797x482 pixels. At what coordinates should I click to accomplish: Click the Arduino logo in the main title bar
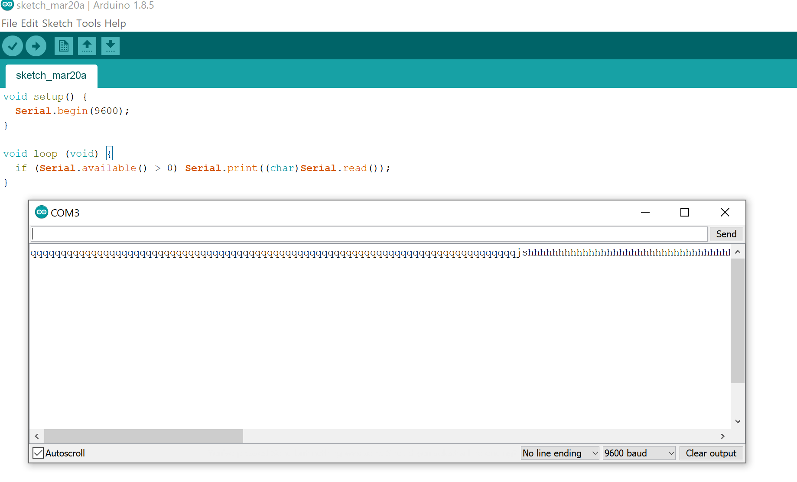(7, 5)
